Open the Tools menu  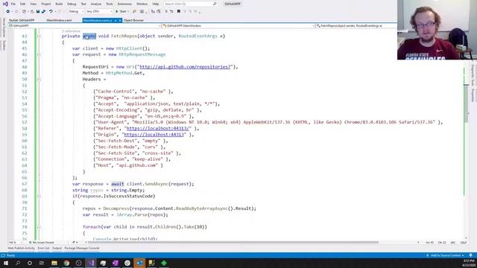pos(110,4)
